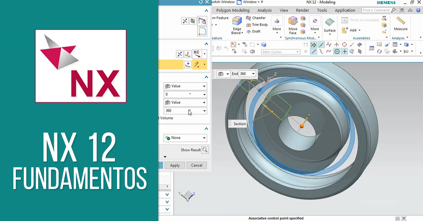This screenshot has width=423, height=221.
Task: Click the Find a Command search box
Action: click(376, 10)
